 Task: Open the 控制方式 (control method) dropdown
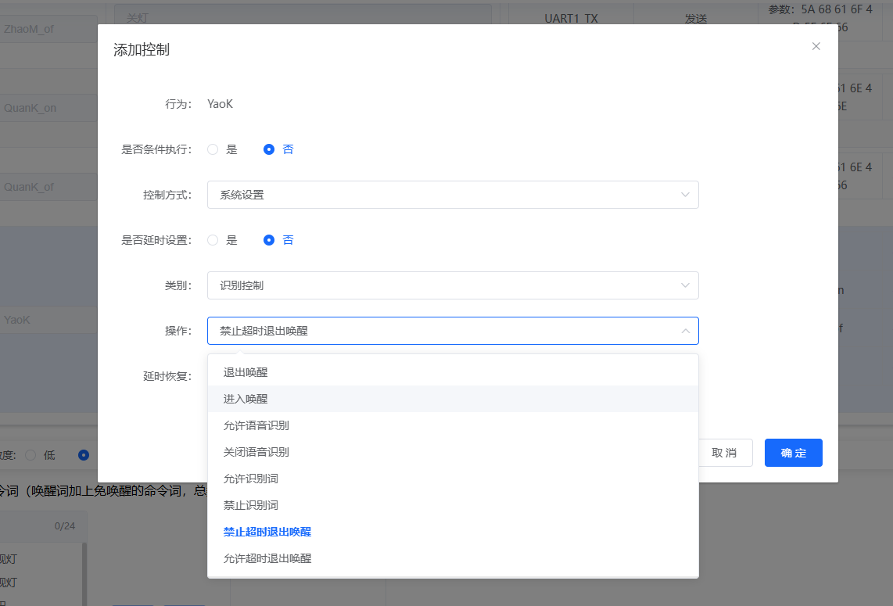coord(452,195)
